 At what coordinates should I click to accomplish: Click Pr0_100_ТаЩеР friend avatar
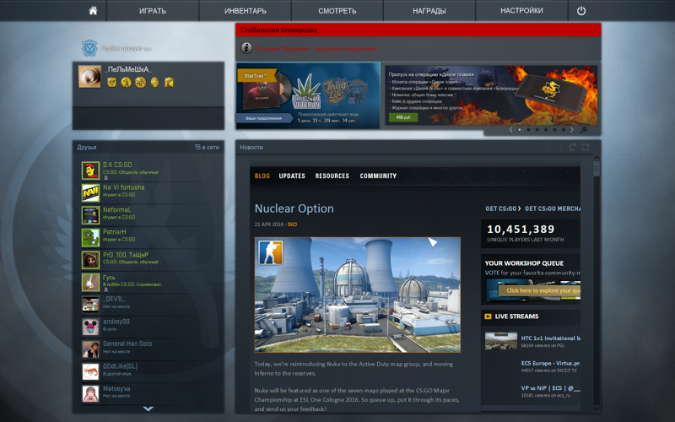(x=90, y=260)
